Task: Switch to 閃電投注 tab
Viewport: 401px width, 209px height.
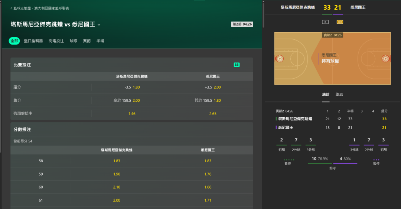Action: coord(56,41)
